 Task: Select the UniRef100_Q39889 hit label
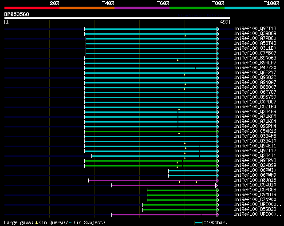click(255, 34)
